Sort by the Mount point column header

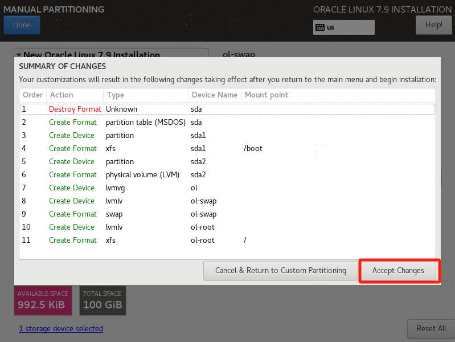[x=267, y=95]
